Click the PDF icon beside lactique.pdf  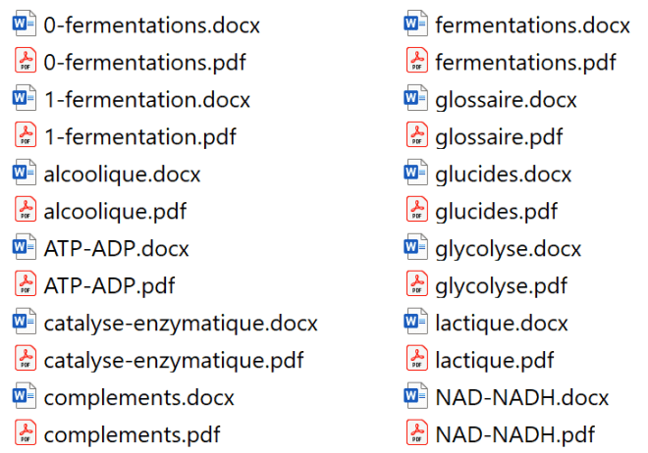click(416, 360)
